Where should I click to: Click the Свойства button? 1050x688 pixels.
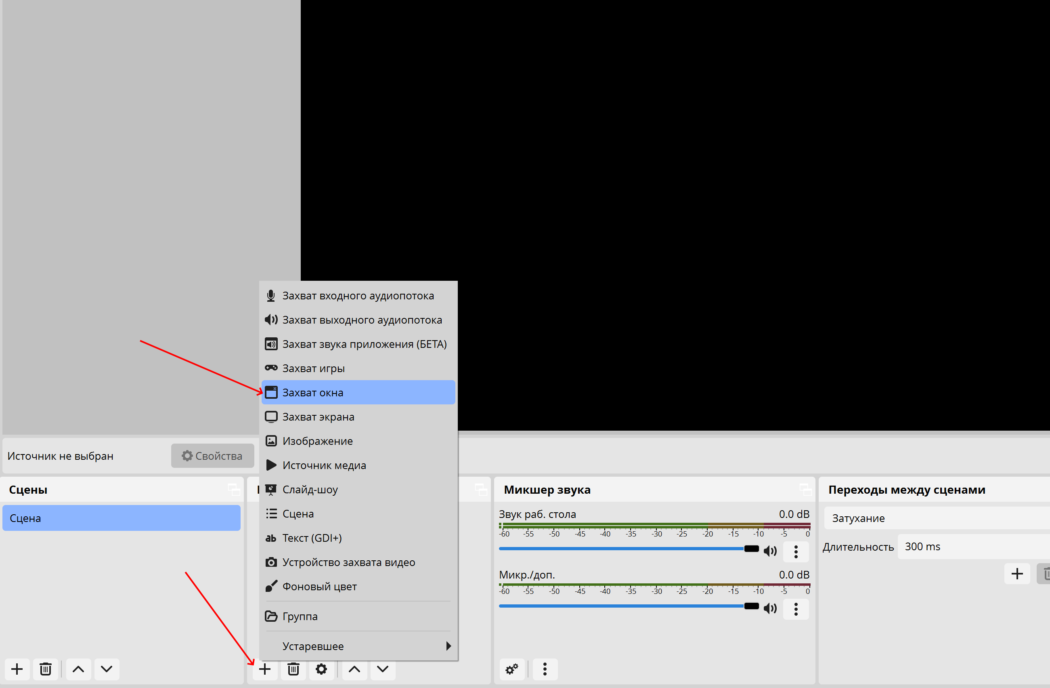tap(213, 456)
